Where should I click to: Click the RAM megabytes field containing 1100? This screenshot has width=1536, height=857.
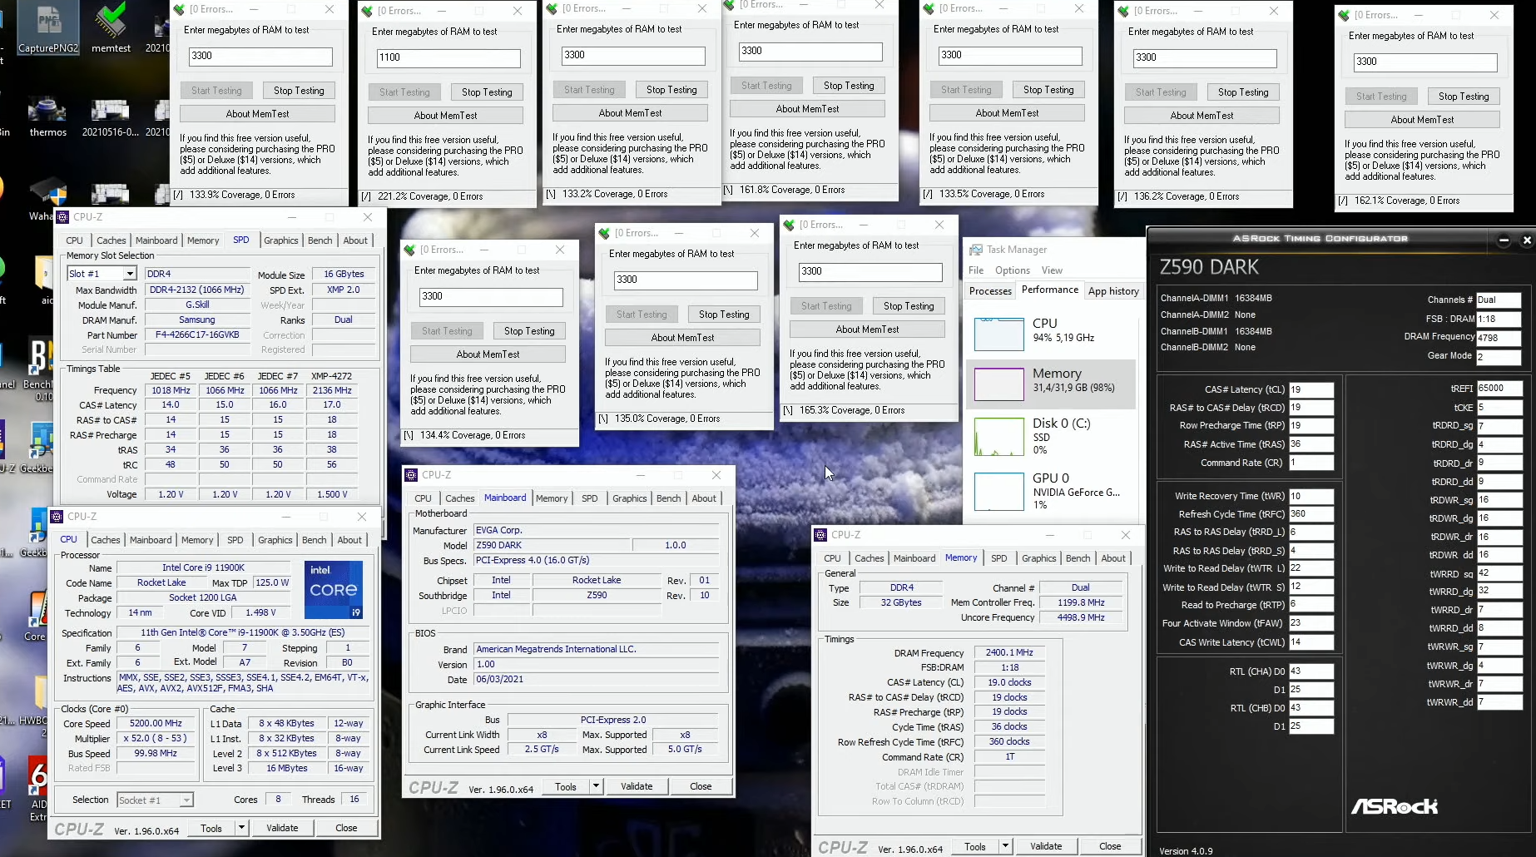[448, 57]
